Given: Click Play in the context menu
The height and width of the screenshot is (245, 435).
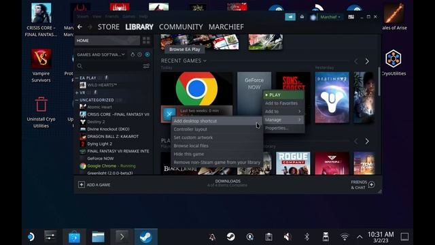Looking at the screenshot, I should point(283,95).
